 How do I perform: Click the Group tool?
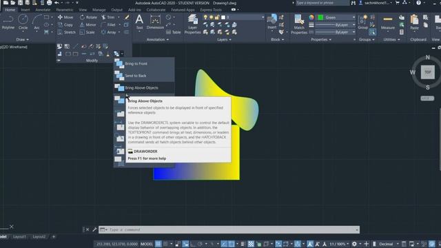pos(363,22)
